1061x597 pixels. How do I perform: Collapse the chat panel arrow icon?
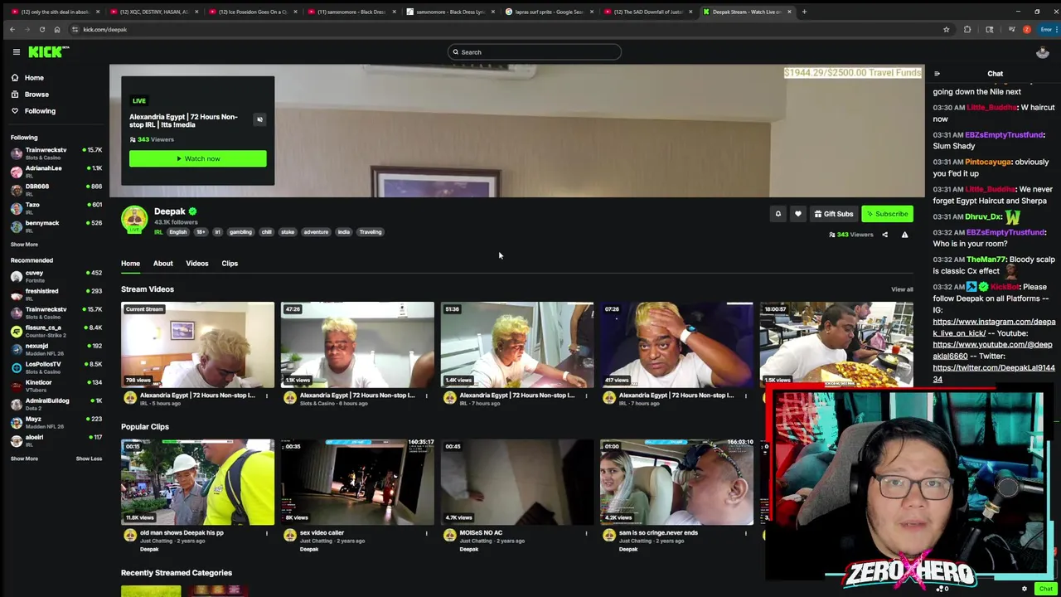pos(937,74)
